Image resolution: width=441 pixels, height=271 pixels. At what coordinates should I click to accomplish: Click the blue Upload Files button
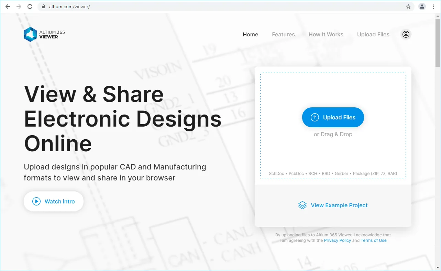(x=333, y=117)
